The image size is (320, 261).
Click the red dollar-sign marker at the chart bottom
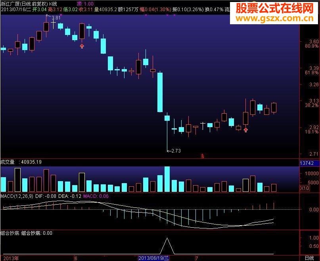coord(203,156)
